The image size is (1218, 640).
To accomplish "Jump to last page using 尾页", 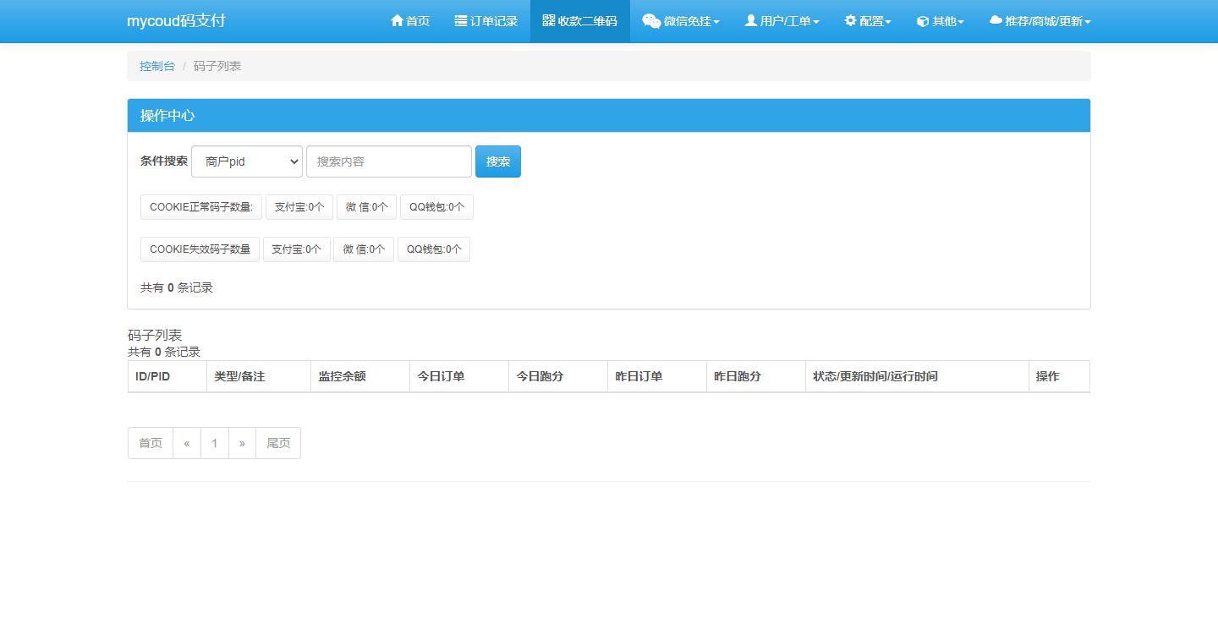I will click(x=278, y=442).
